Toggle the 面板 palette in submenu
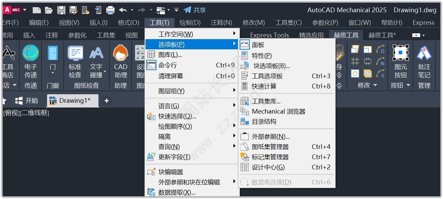Image resolution: width=443 pixels, height=199 pixels. [x=287, y=45]
